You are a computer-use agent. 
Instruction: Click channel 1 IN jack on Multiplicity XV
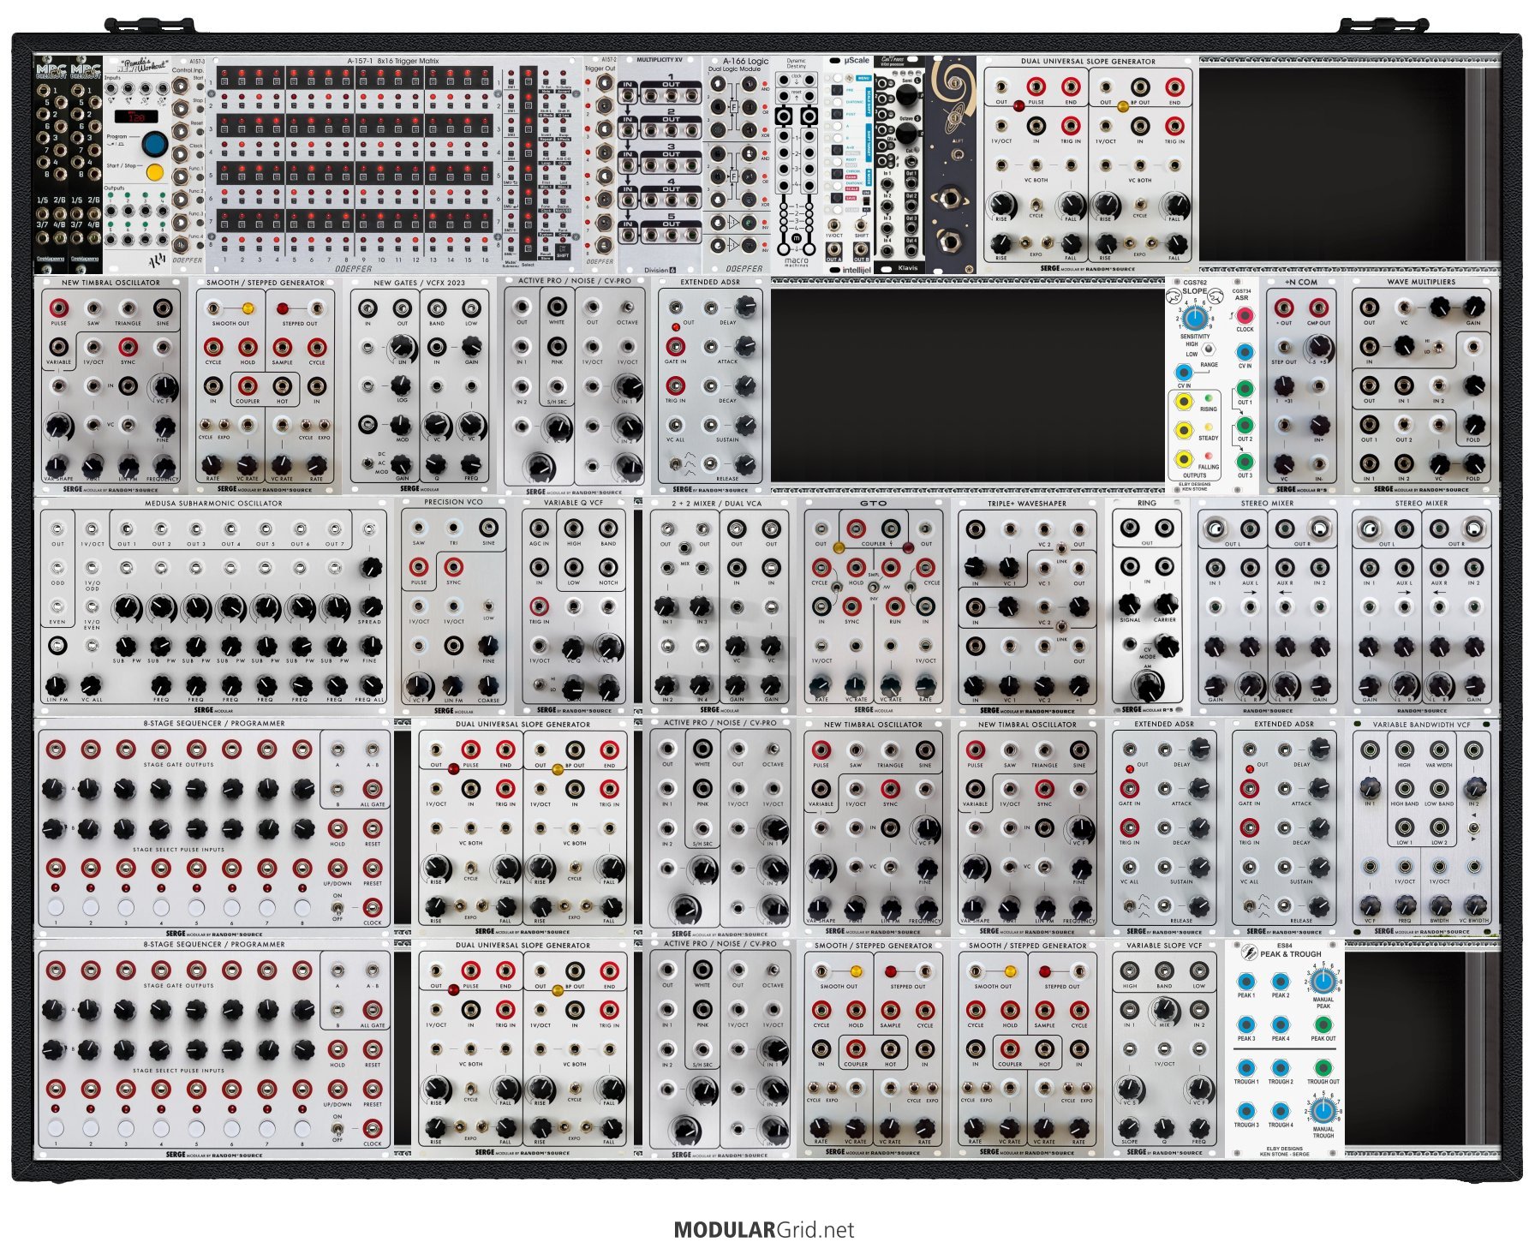629,94
